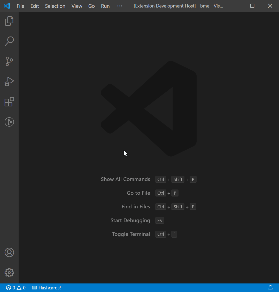This screenshot has width=279, height=292.
Task: Expand the overflow menu ellipsis
Action: click(120, 6)
